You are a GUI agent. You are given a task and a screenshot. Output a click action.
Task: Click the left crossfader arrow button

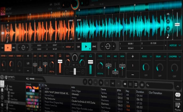67,71
